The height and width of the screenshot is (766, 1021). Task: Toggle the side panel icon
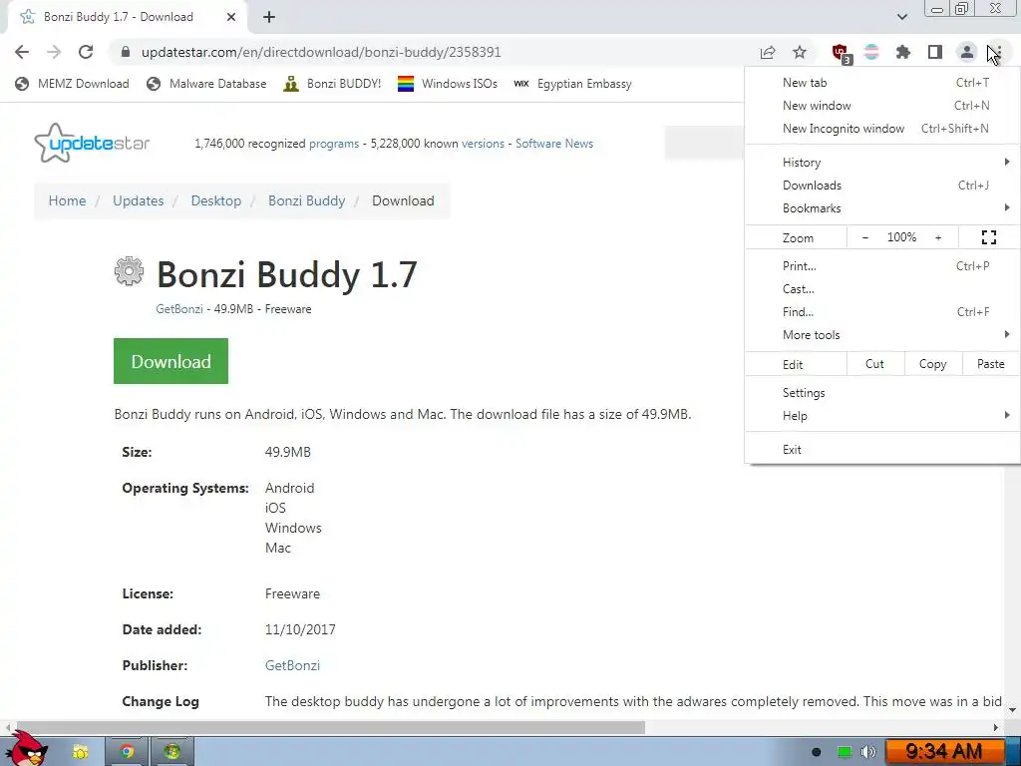pyautogui.click(x=935, y=52)
